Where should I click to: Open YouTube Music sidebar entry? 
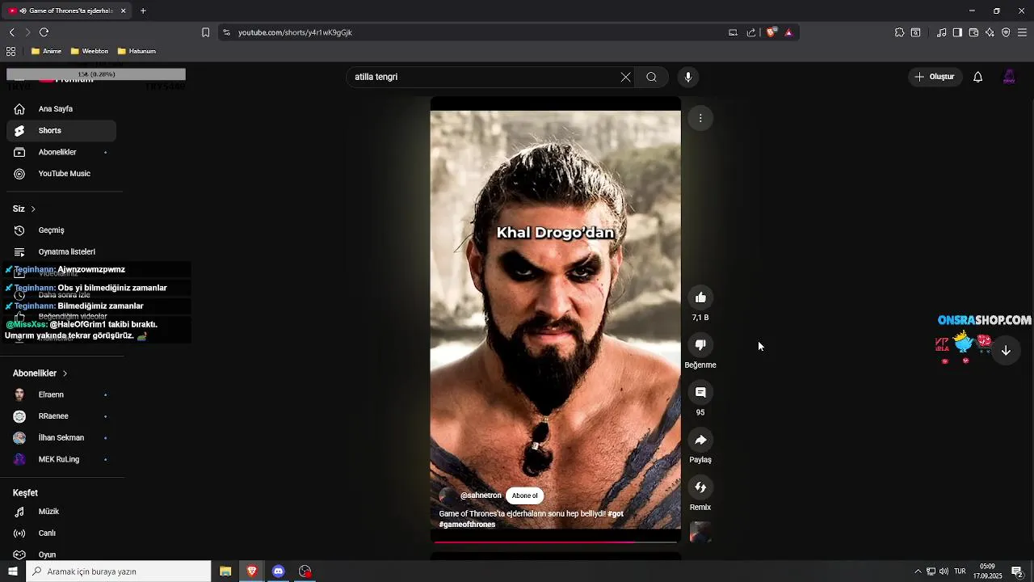[x=61, y=174]
